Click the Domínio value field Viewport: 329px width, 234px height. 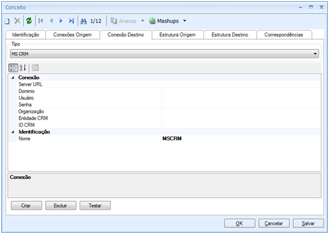pyautogui.click(x=241, y=91)
